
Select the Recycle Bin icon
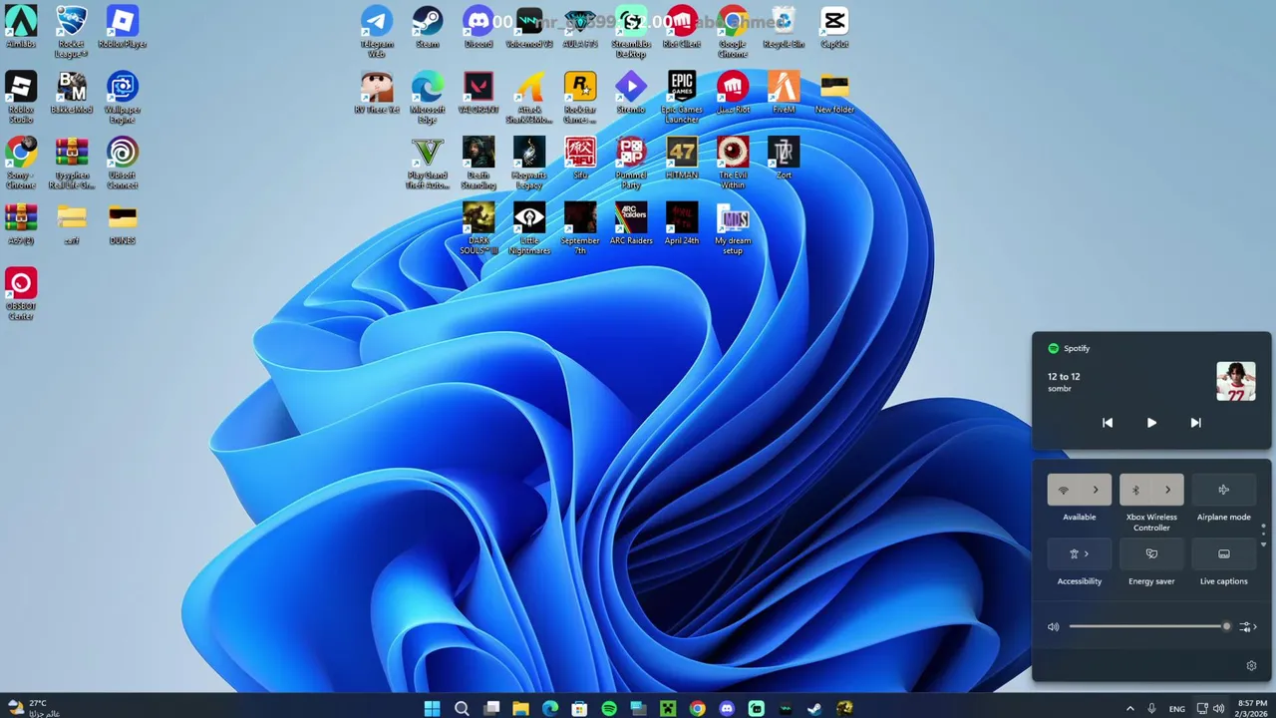[x=784, y=27]
